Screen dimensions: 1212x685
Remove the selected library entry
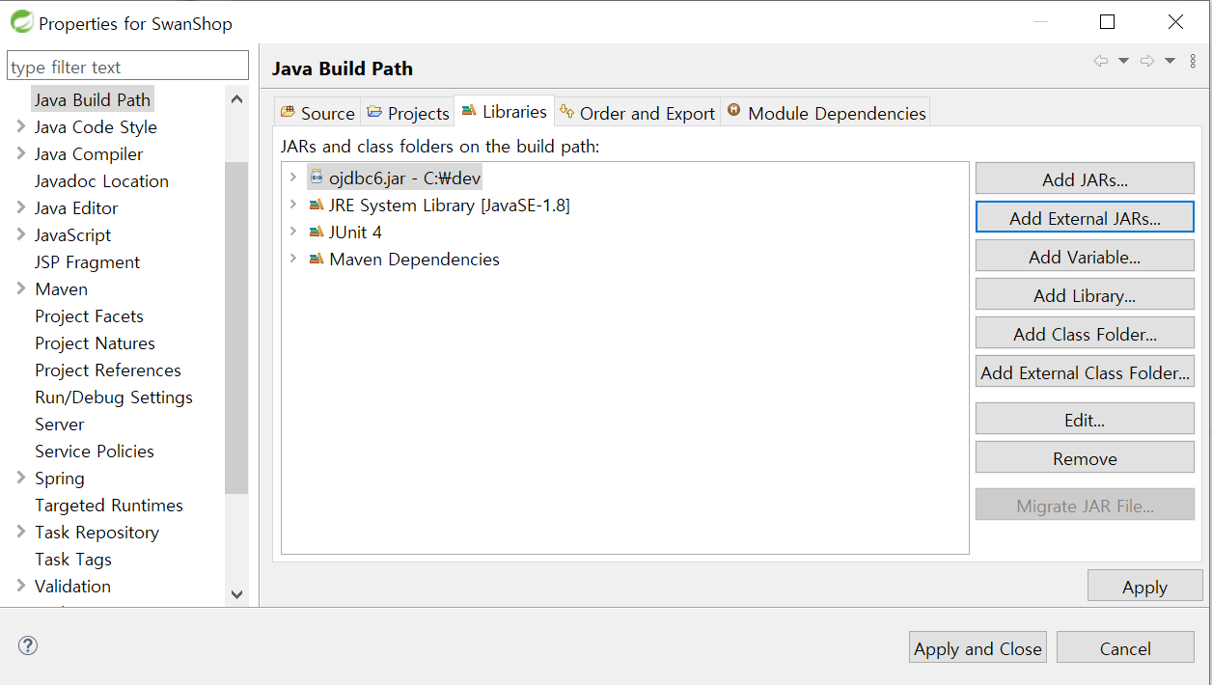(x=1085, y=457)
